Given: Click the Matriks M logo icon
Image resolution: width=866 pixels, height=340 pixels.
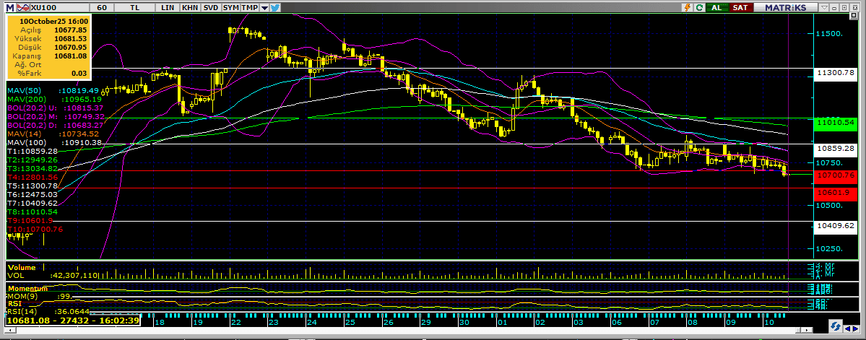Looking at the screenshot, I should pyautogui.click(x=8, y=6).
